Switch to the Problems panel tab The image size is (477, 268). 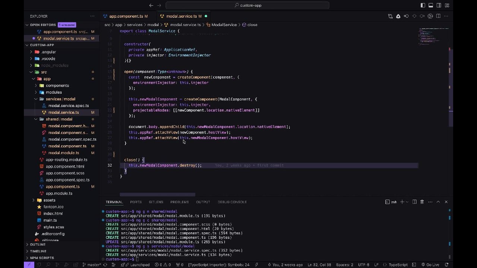[180, 202]
